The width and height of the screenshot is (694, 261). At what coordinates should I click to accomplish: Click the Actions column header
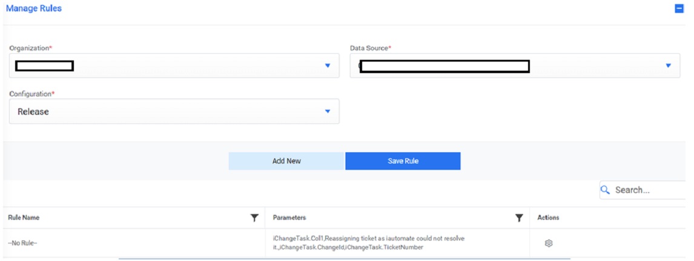coord(548,217)
